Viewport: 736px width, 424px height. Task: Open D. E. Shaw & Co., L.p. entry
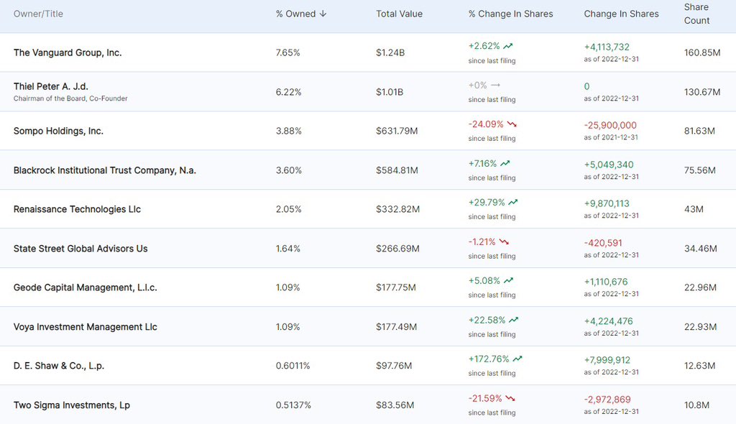coord(59,366)
